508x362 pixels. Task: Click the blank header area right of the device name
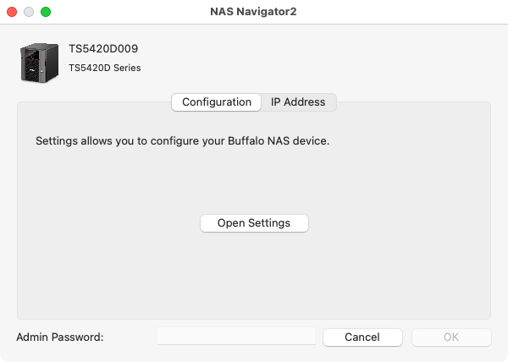pos(339,58)
